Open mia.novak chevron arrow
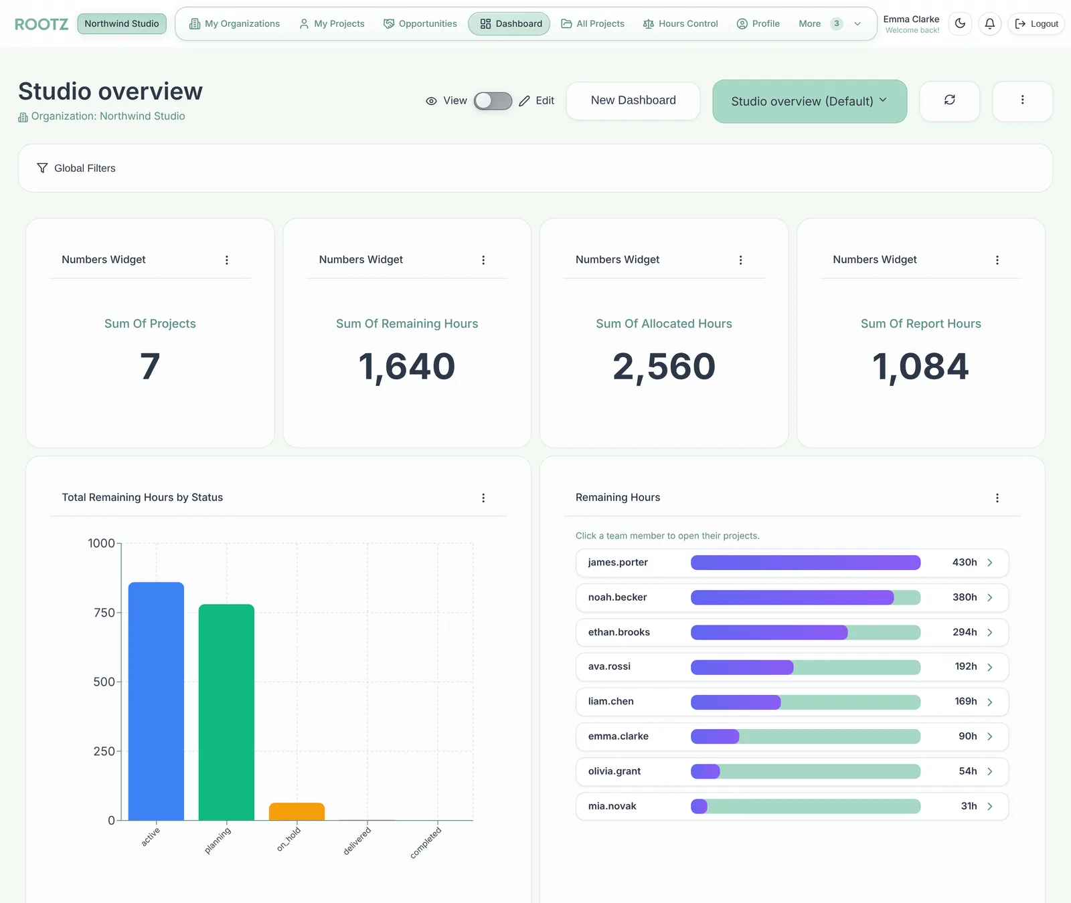This screenshot has width=1071, height=903. (990, 806)
